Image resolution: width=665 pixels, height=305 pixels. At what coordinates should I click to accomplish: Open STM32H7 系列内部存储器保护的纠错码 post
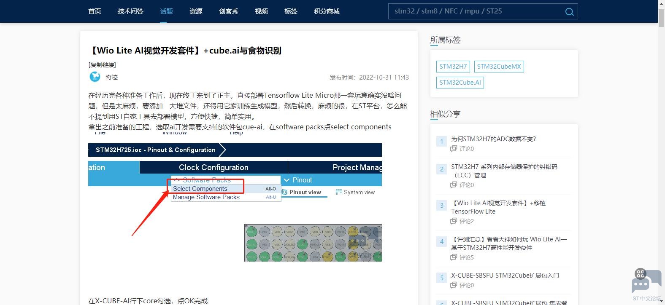point(504,171)
